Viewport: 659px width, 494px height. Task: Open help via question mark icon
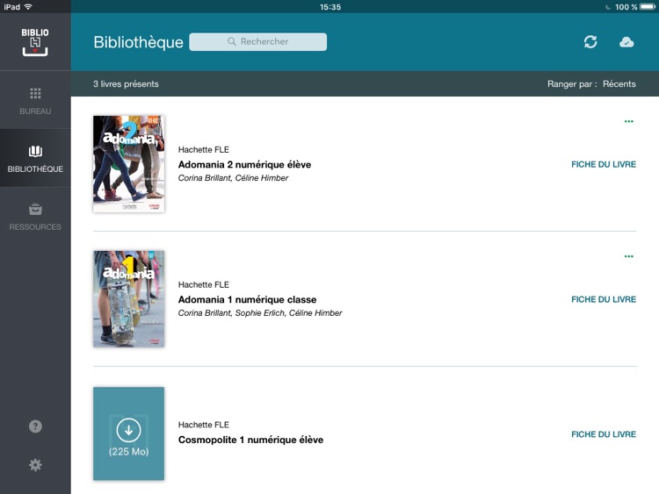pos(35,426)
